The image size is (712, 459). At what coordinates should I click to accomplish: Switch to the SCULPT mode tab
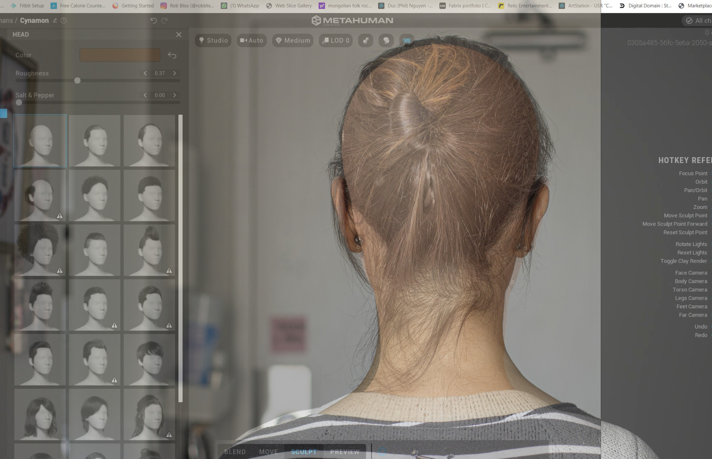(x=304, y=452)
